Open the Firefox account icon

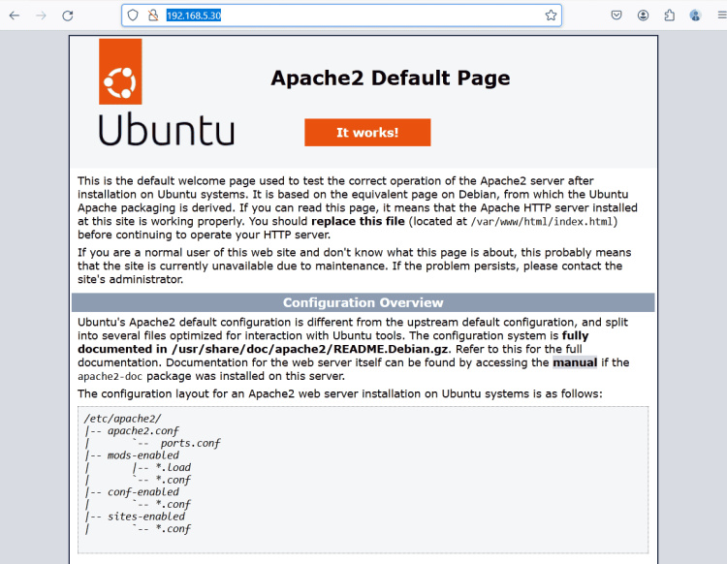pyautogui.click(x=643, y=16)
